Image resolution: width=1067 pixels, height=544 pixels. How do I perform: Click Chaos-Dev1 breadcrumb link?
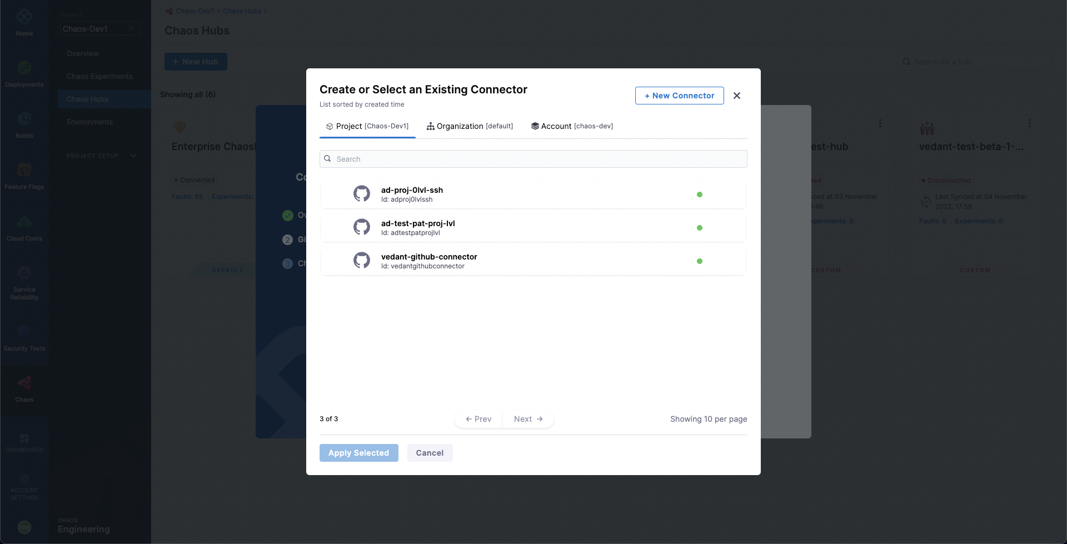pyautogui.click(x=195, y=11)
